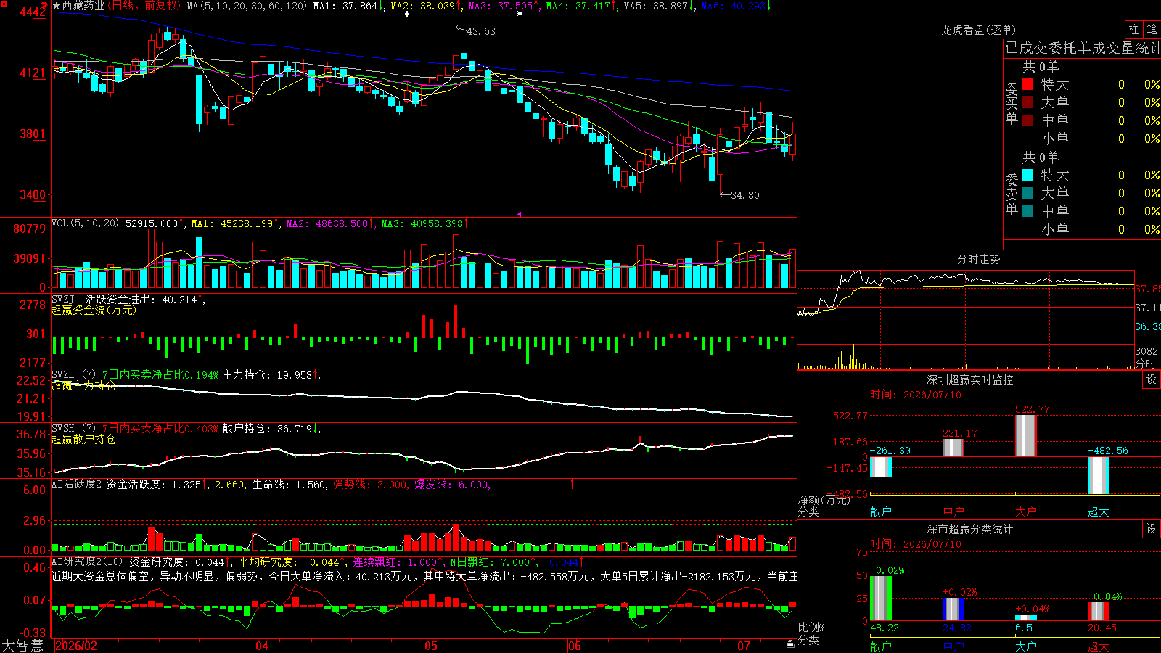Click the 大智慧 logo in the bottom corner

22,645
